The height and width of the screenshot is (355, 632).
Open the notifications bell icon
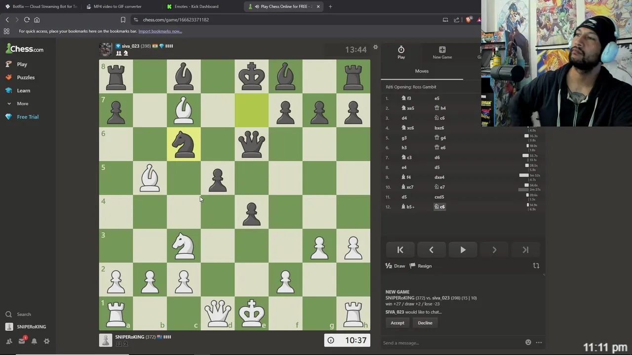(34, 341)
